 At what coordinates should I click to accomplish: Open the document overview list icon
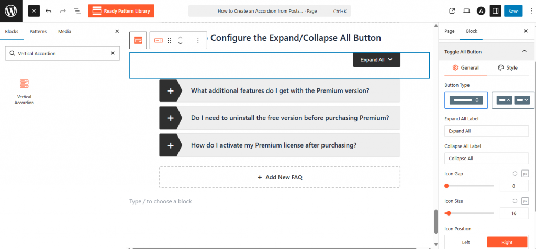tap(77, 10)
